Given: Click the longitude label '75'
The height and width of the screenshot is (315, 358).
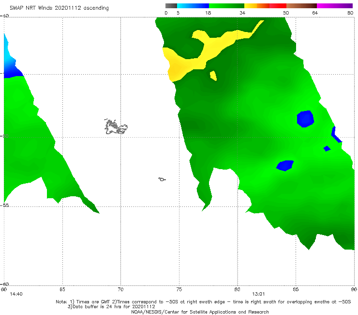Looking at the screenshot, I should (179, 289).
